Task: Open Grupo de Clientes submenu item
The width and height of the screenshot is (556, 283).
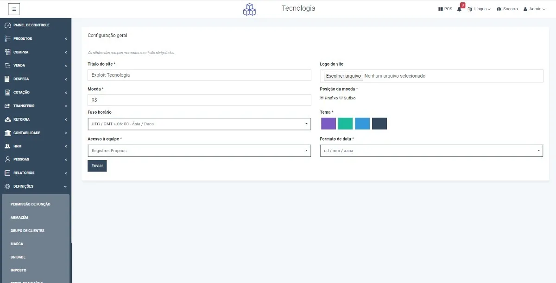Action: pyautogui.click(x=27, y=230)
